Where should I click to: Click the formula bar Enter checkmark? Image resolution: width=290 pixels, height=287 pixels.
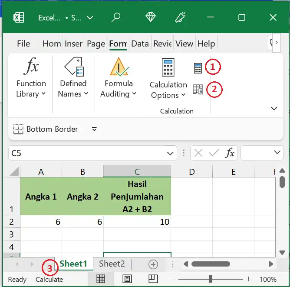click(214, 153)
